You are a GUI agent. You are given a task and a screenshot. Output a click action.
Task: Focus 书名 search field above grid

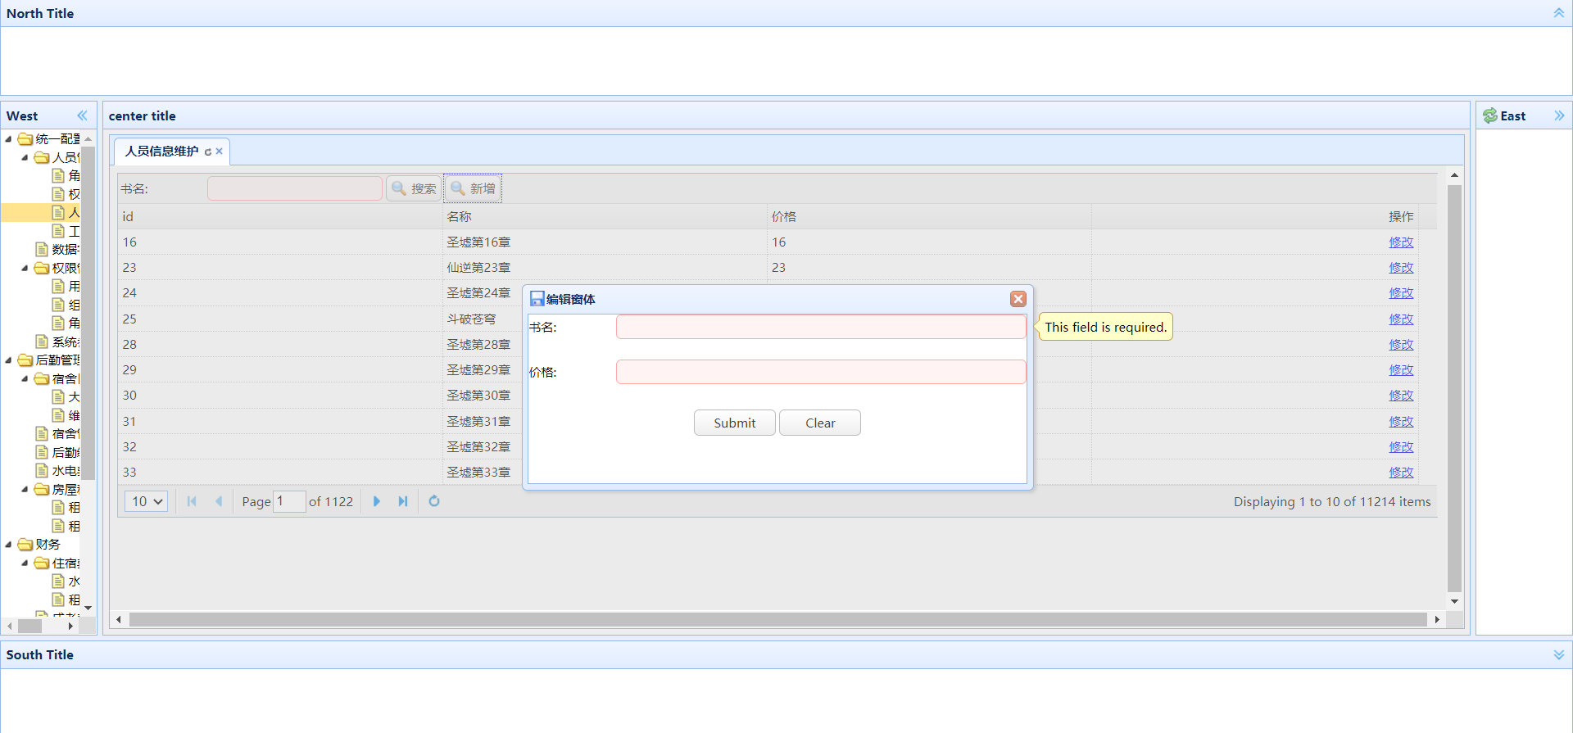click(x=295, y=188)
